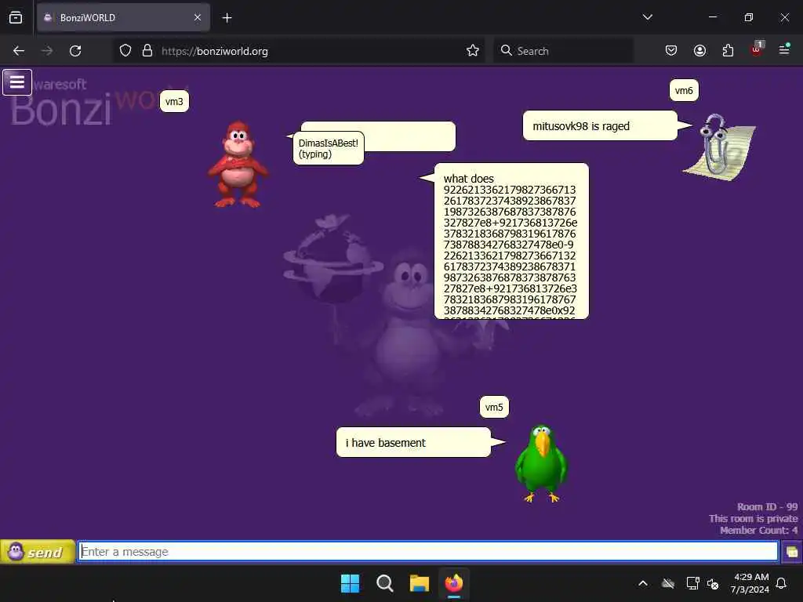This screenshot has width=803, height=602.
Task: Go forward one page in browser
Action: click(46, 51)
